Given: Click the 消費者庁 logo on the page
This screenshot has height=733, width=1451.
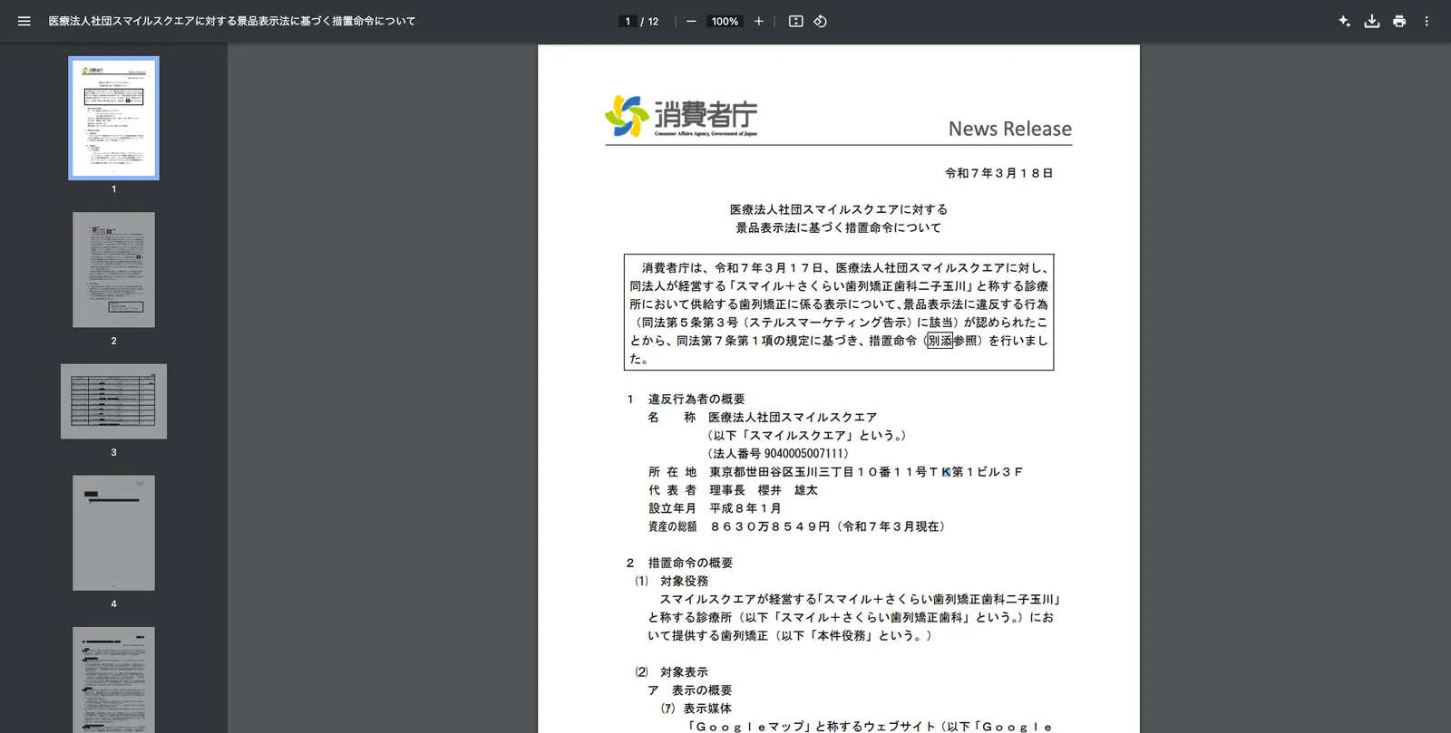Looking at the screenshot, I should coord(681,116).
